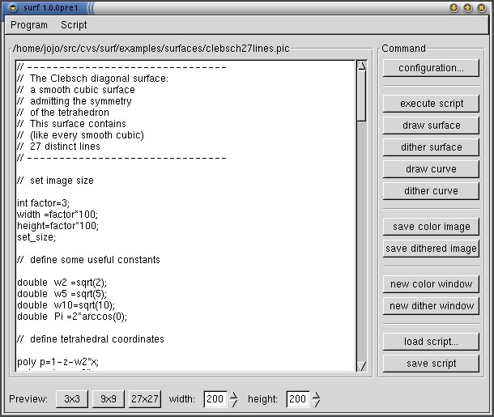Click dither surface button
494x417 pixels.
pyautogui.click(x=431, y=147)
